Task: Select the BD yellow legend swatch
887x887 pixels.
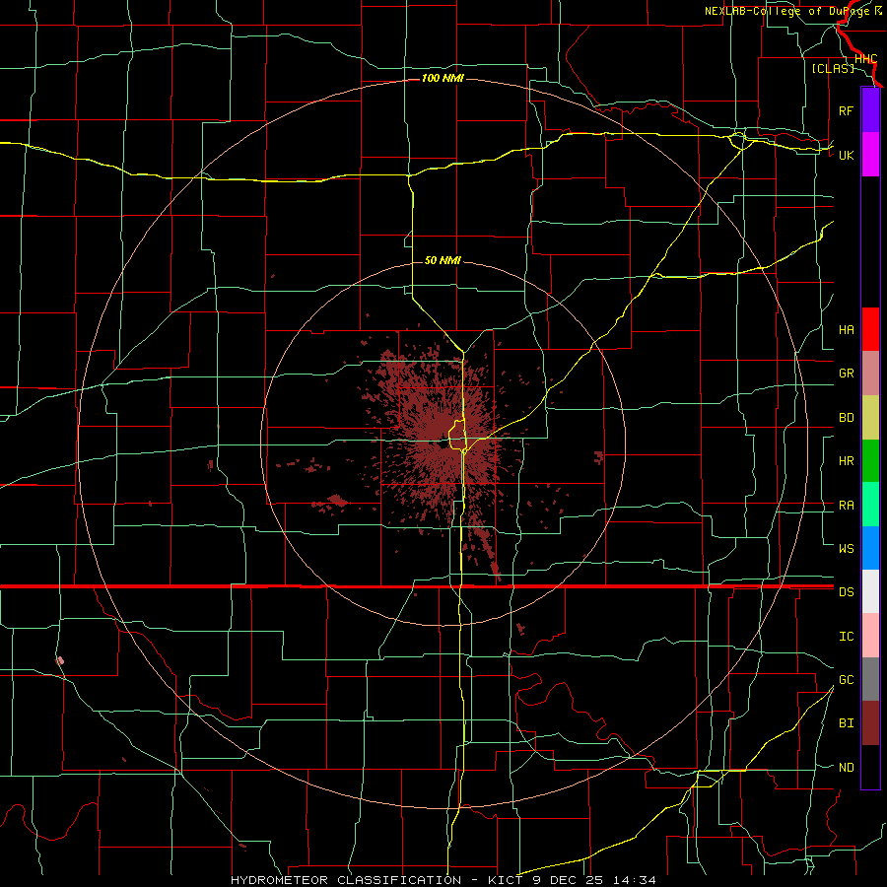Action: pos(870,418)
